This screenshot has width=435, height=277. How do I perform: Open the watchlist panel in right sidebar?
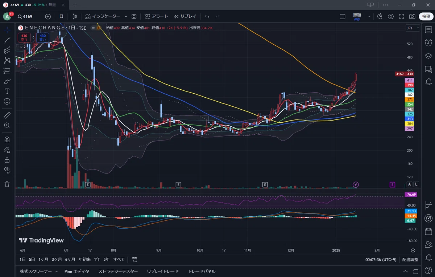pos(428,30)
